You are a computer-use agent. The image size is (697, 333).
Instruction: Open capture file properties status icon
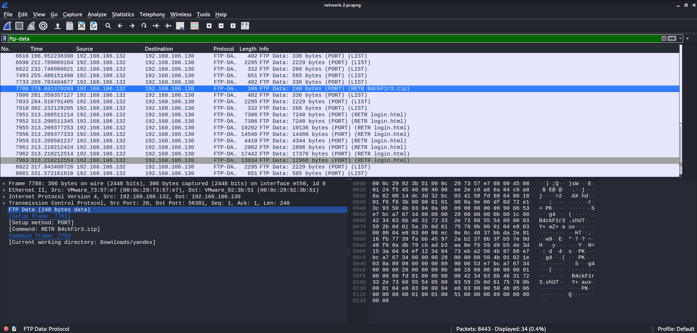(14, 329)
